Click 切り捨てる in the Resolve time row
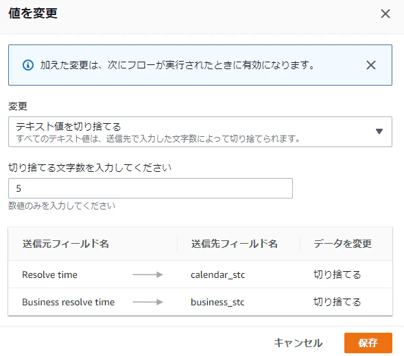The height and width of the screenshot is (356, 404). point(337,275)
